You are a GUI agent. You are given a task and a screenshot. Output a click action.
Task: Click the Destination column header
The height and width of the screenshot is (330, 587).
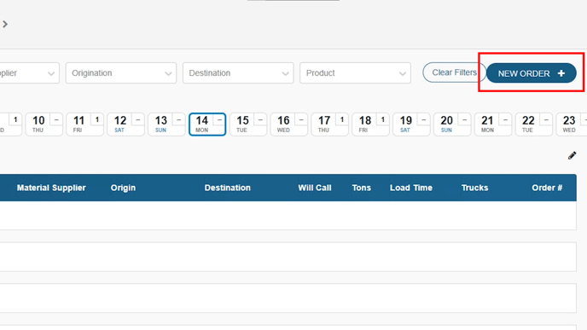(x=227, y=188)
